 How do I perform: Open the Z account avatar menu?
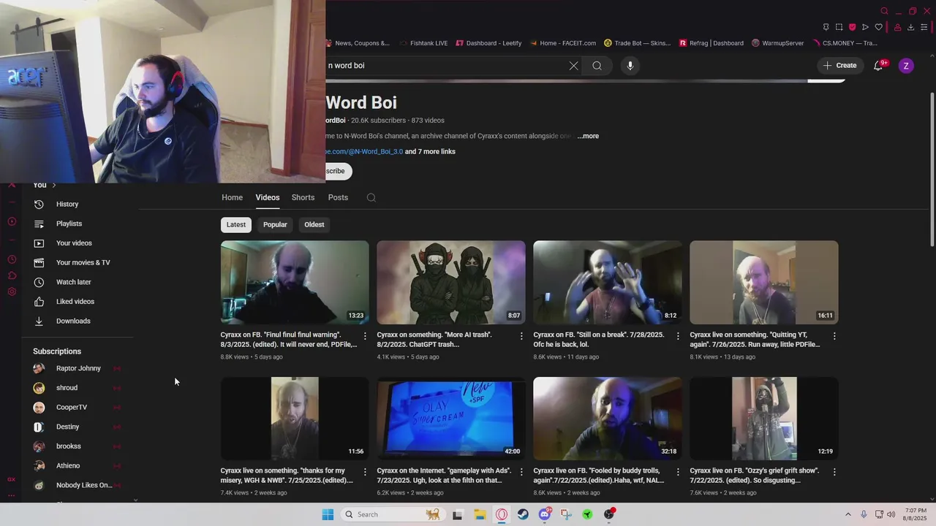906,66
